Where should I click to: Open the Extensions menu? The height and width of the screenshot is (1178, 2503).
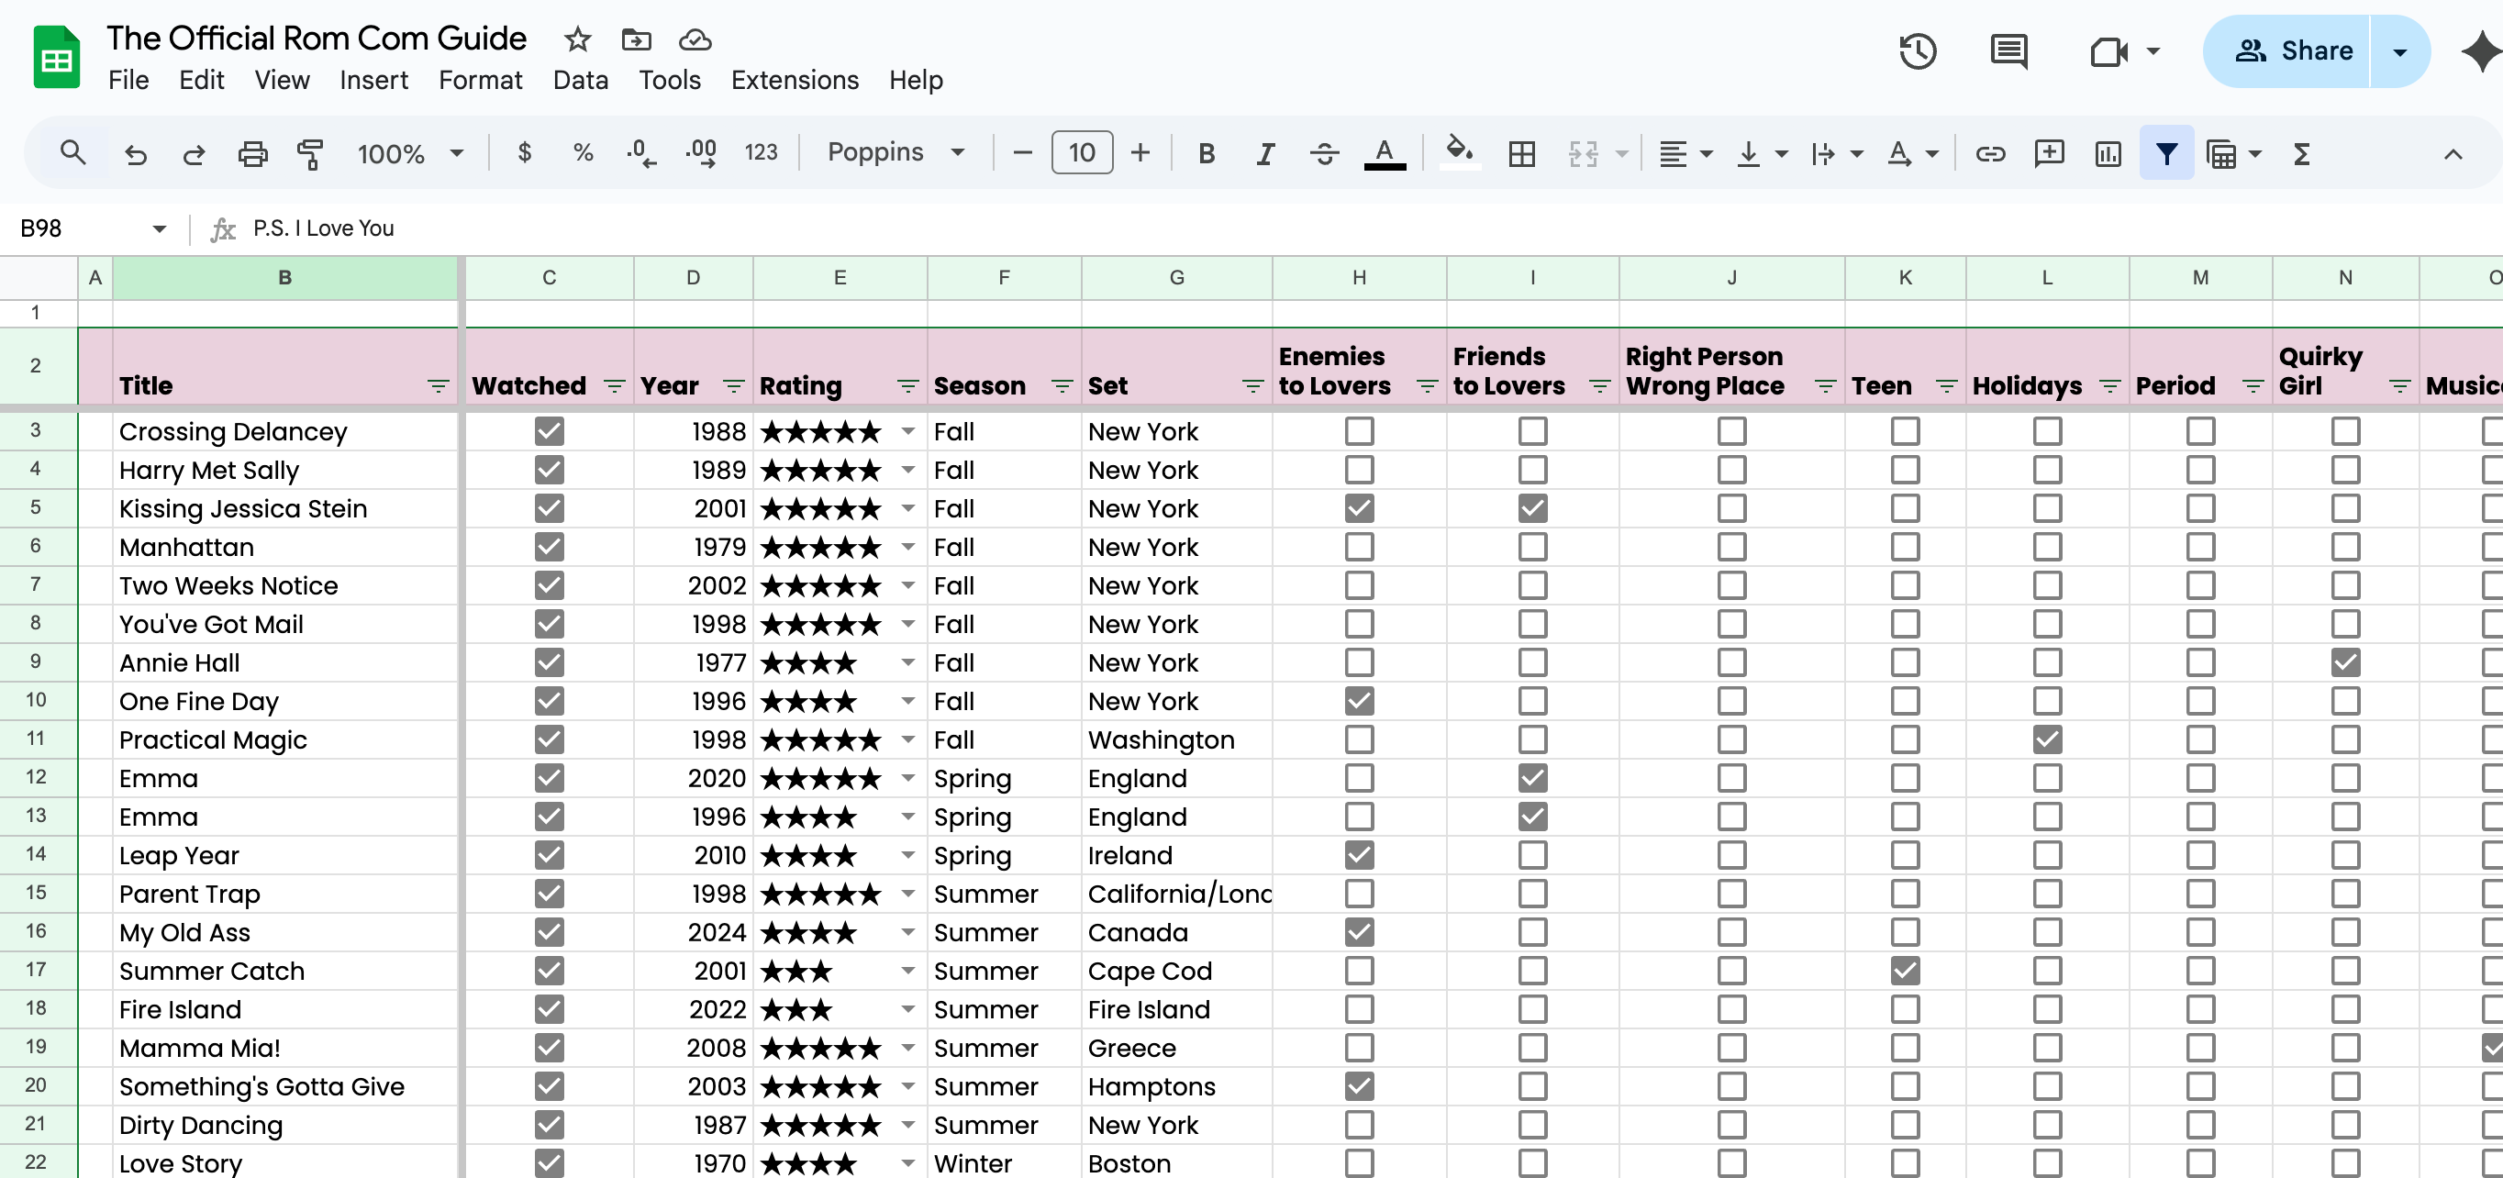(794, 81)
